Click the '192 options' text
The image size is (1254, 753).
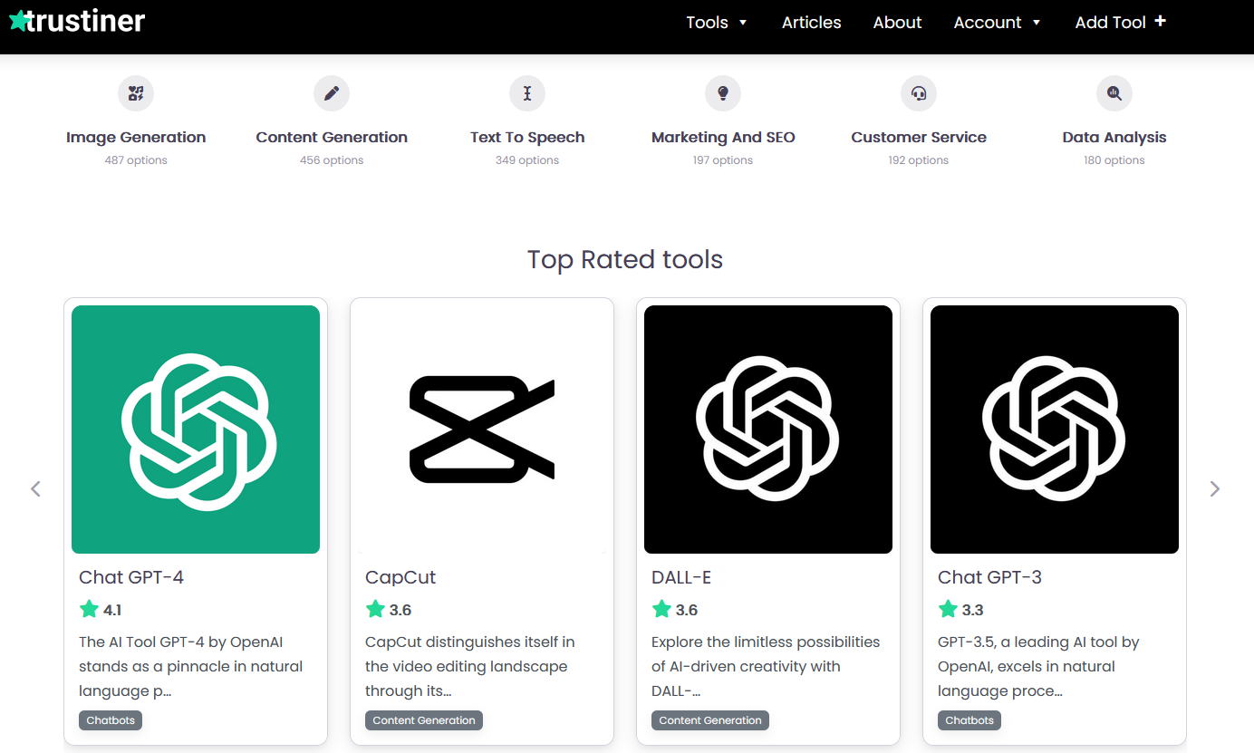[919, 160]
